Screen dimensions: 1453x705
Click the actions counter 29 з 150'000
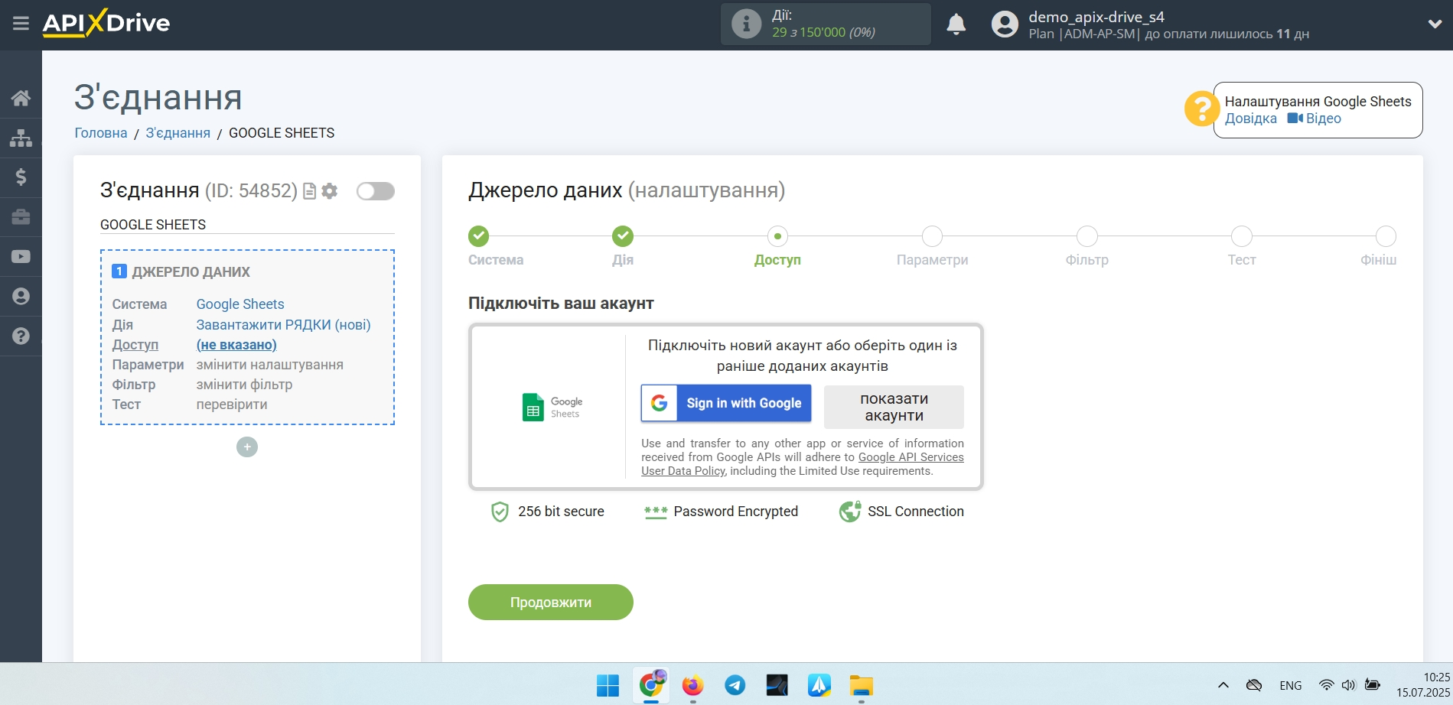(823, 32)
